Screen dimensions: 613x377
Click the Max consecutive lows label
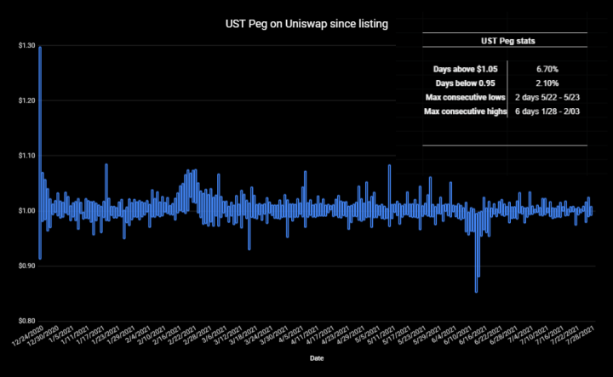click(x=465, y=97)
